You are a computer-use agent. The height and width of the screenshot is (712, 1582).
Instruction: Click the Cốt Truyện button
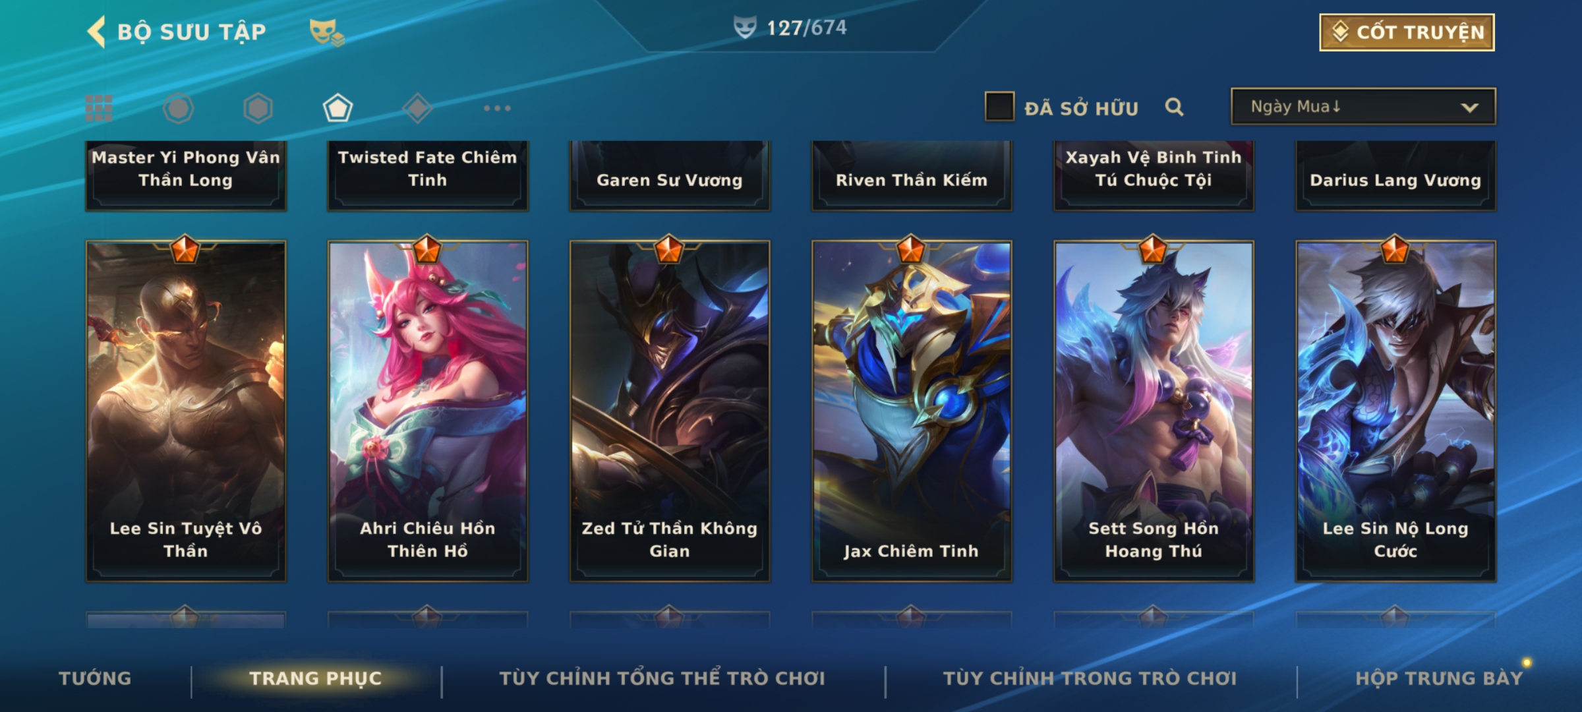[1407, 32]
